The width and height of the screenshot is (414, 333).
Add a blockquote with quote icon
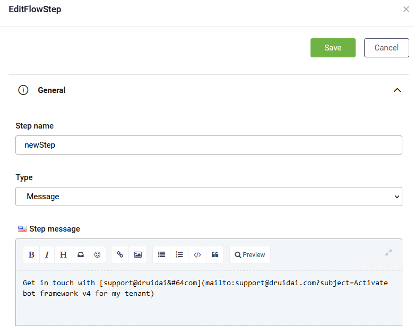pos(215,254)
